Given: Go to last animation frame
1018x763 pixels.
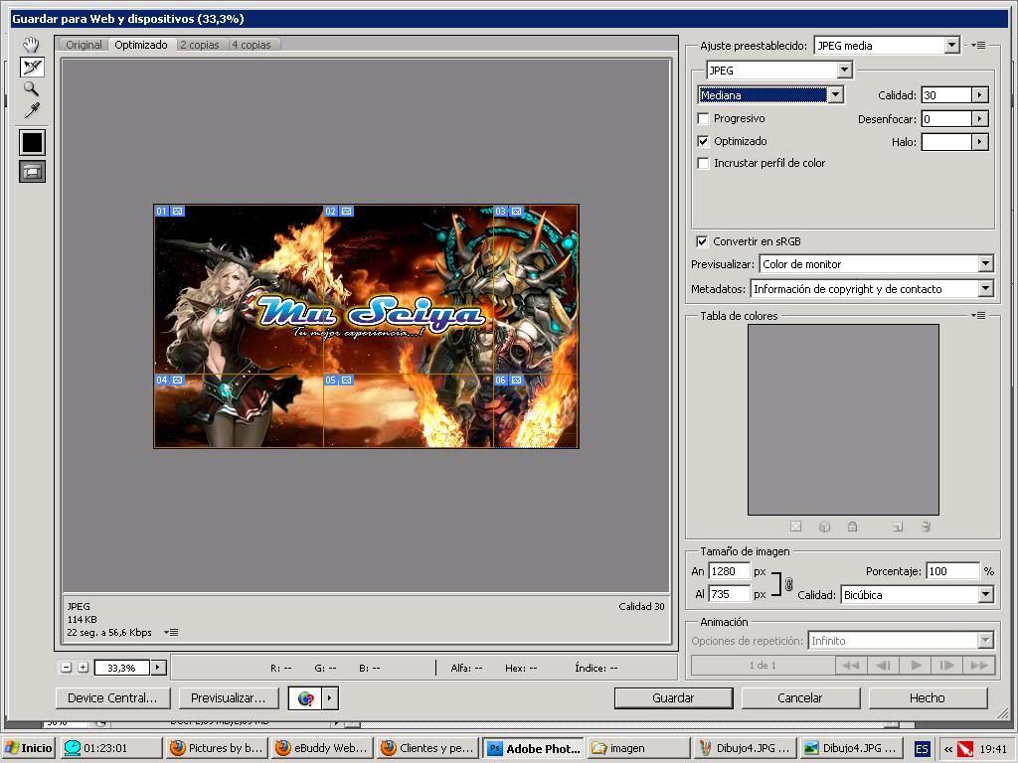Looking at the screenshot, I should (979, 665).
